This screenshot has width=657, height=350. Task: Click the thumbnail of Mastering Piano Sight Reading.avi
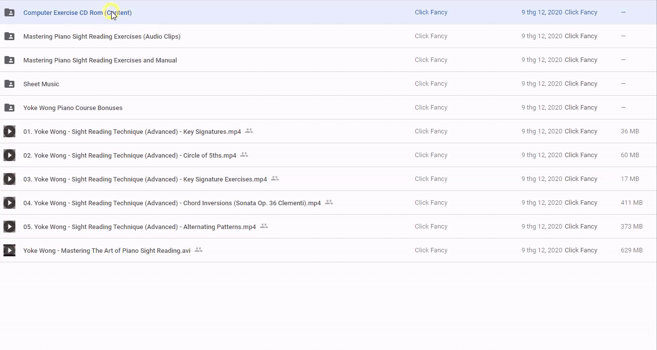[9, 250]
